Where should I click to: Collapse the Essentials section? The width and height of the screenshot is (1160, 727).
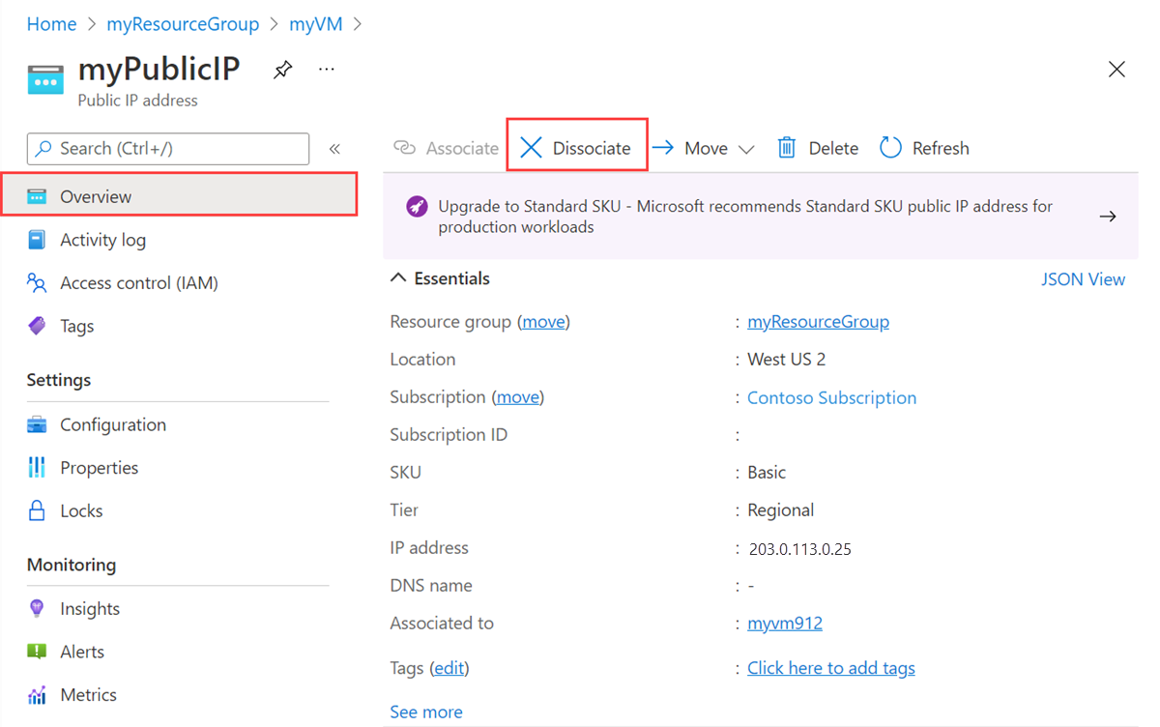pyautogui.click(x=398, y=278)
